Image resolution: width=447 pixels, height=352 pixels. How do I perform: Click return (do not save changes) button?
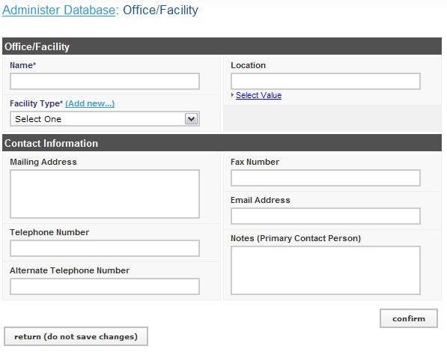[76, 336]
